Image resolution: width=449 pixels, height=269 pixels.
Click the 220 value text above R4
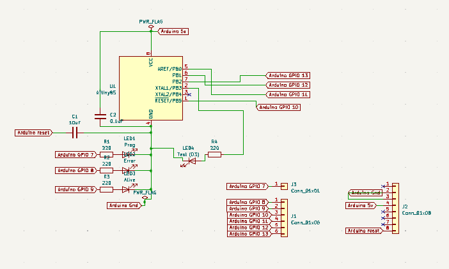214,148
